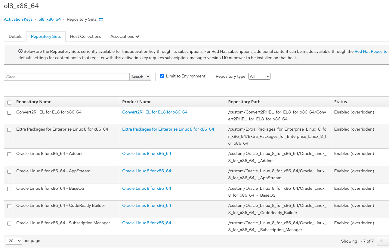Open the Host Collections tab

[85, 36]
